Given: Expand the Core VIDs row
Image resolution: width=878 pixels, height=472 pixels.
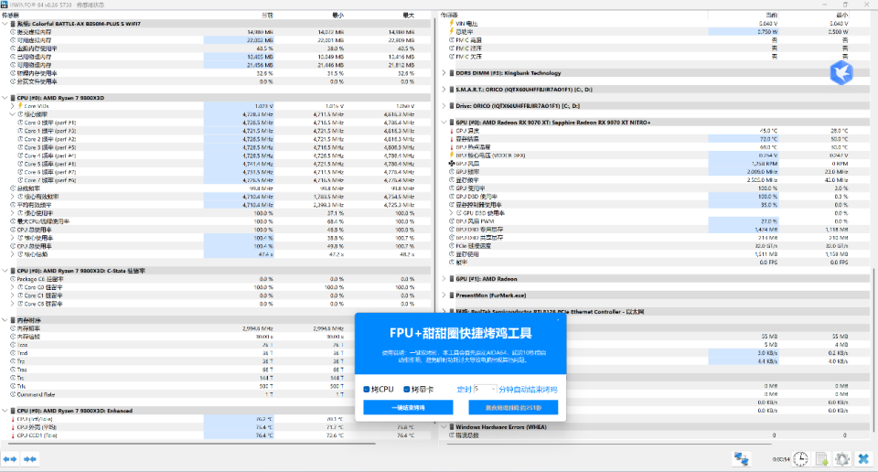Looking at the screenshot, I should tap(12, 106).
